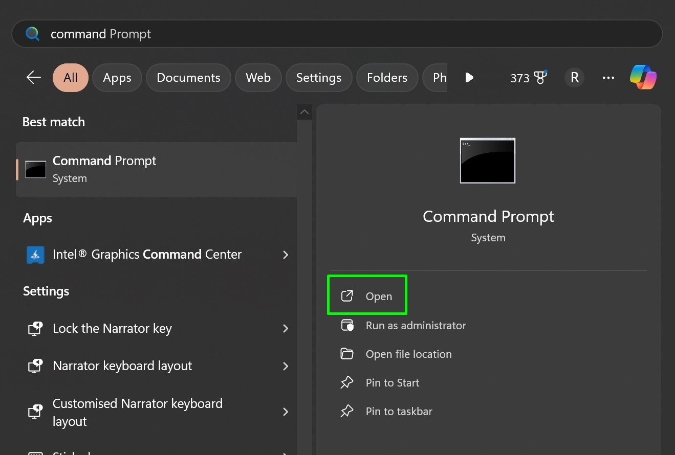Switch to the Web filter tab
Image resolution: width=675 pixels, height=455 pixels.
[x=258, y=78]
